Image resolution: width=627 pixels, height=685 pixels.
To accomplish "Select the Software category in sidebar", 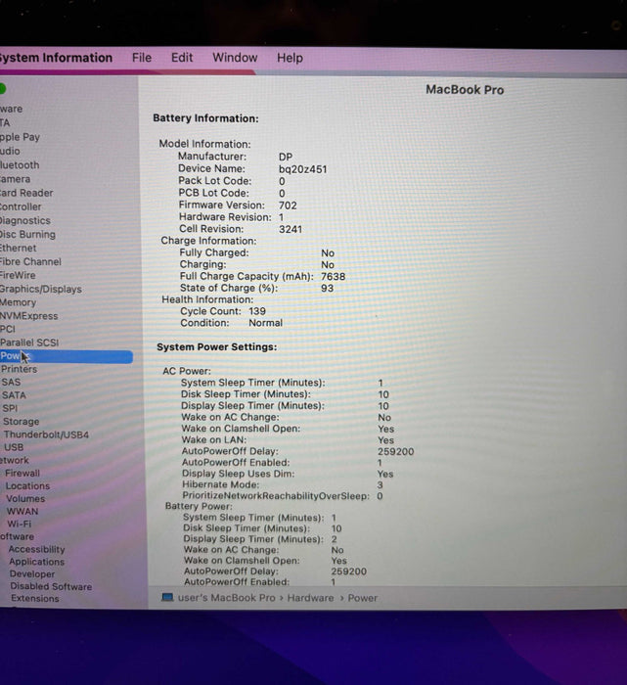I will point(17,536).
